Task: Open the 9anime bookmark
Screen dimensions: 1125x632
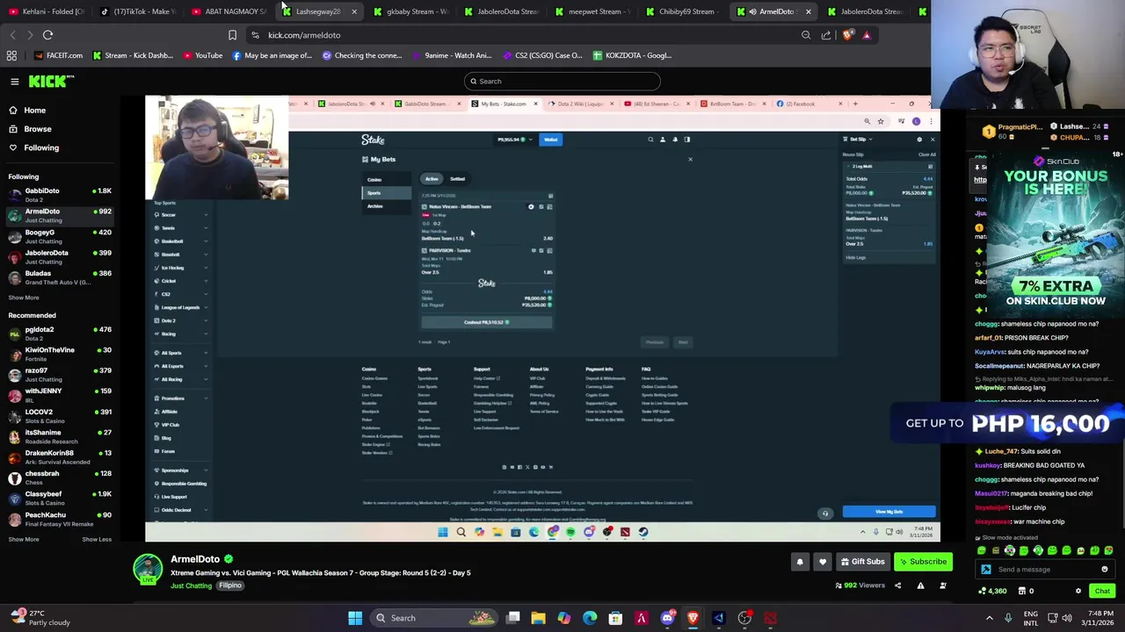Action: tap(451, 55)
